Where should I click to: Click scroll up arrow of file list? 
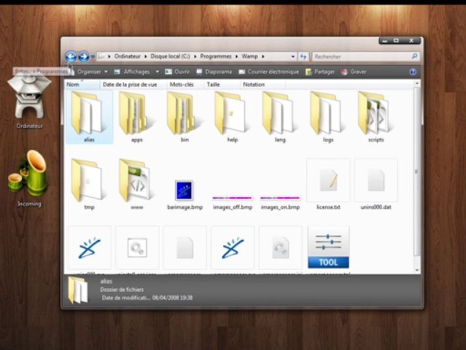coord(416,84)
